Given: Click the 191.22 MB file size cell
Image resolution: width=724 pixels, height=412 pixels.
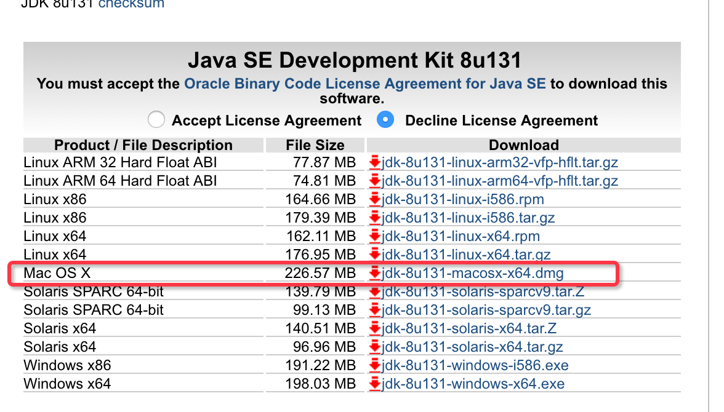Looking at the screenshot, I should [x=315, y=365].
